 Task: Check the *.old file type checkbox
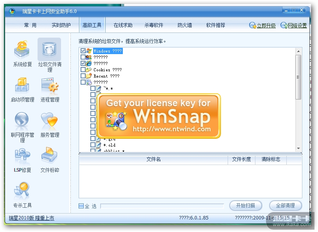[93, 145]
